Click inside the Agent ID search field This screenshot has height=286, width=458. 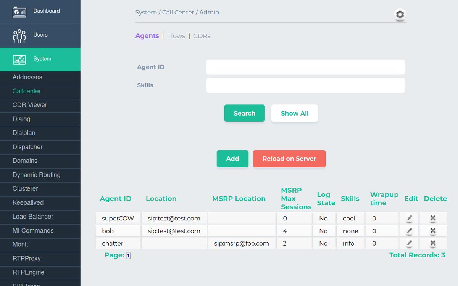pyautogui.click(x=305, y=67)
